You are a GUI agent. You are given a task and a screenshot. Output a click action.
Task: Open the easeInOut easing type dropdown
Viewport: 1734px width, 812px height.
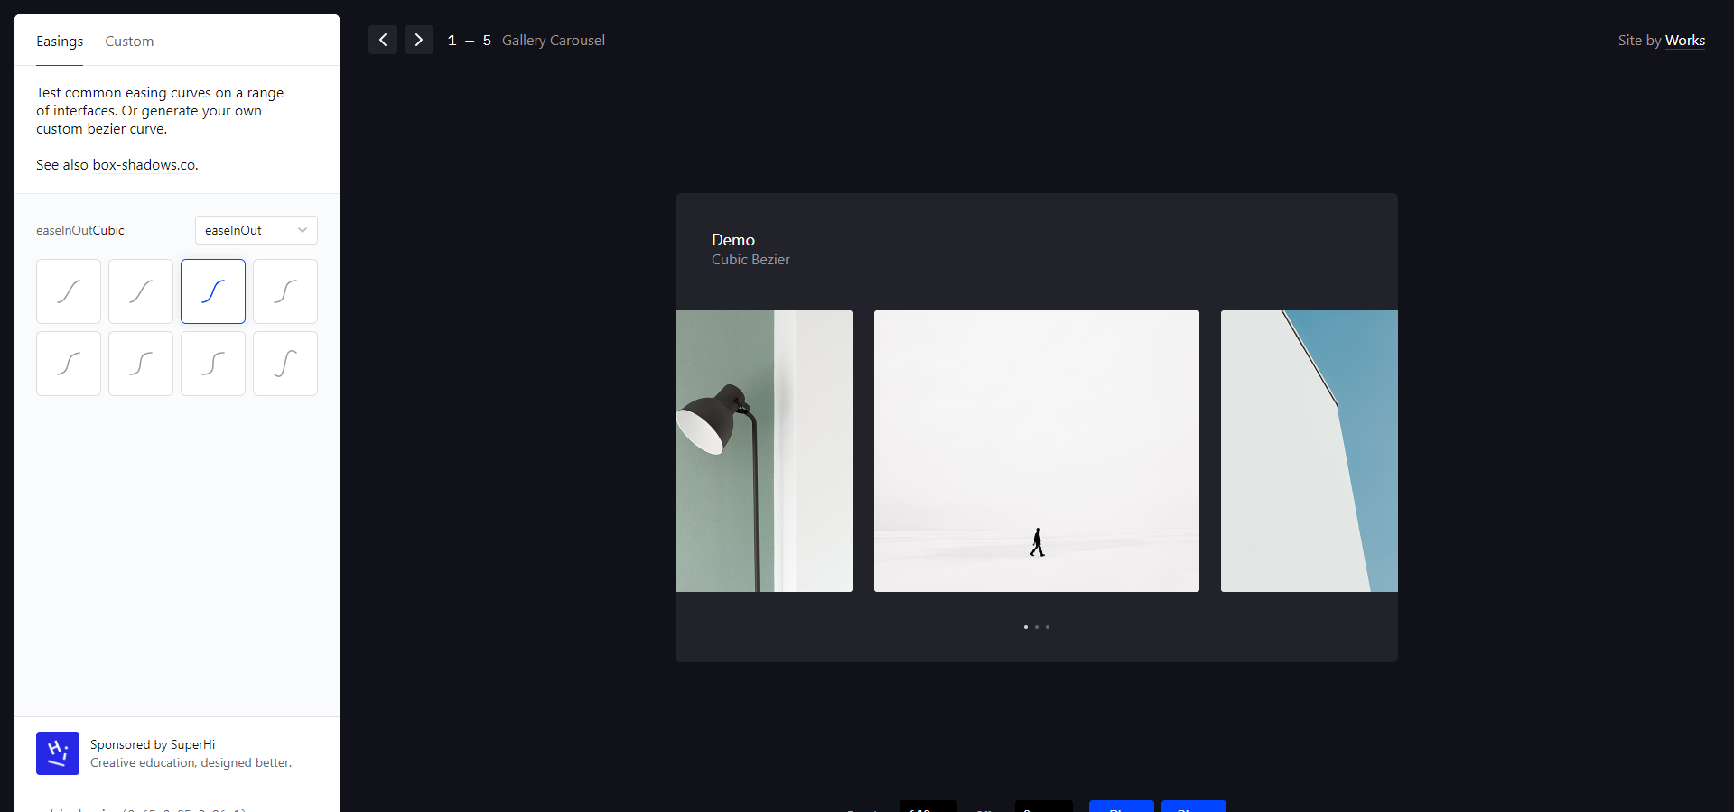[256, 230]
